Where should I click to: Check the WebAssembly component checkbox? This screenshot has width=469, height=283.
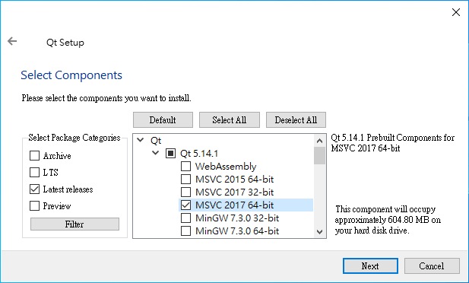185,166
